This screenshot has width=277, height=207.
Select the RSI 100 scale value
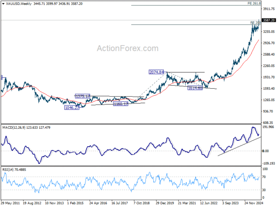pos(265,169)
